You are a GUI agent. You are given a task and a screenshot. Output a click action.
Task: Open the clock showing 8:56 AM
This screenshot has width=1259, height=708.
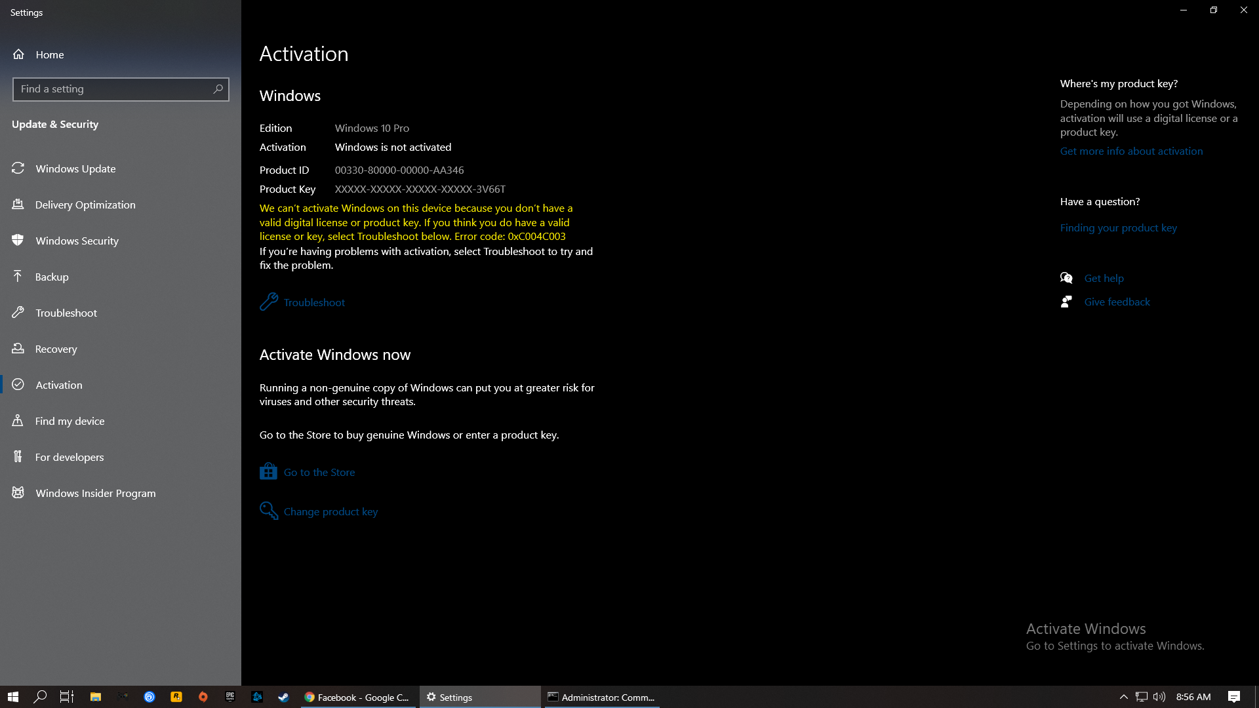(x=1193, y=697)
